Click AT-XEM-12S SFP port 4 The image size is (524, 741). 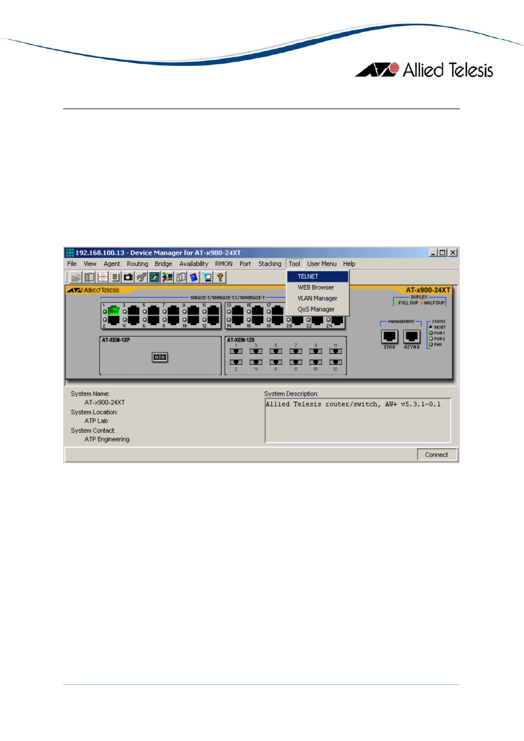point(256,362)
